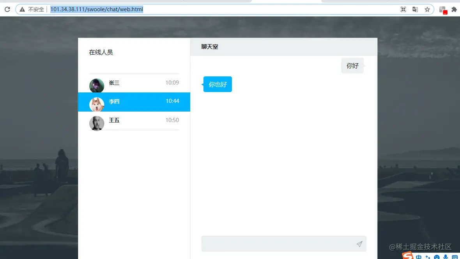Click the blue 你也好 message bubble
The image size is (460, 259).
218,84
